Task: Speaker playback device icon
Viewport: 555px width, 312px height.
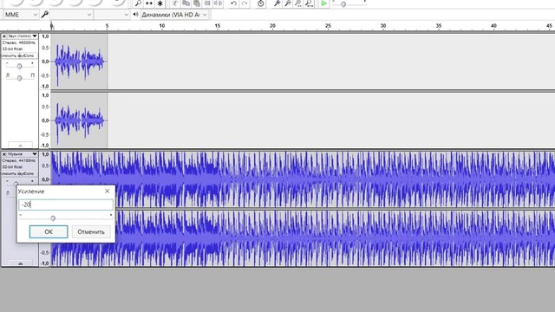Action: [135, 15]
